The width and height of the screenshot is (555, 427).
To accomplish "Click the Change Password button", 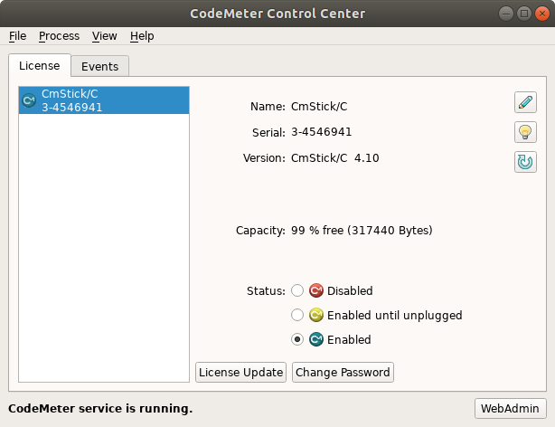I will 343,372.
